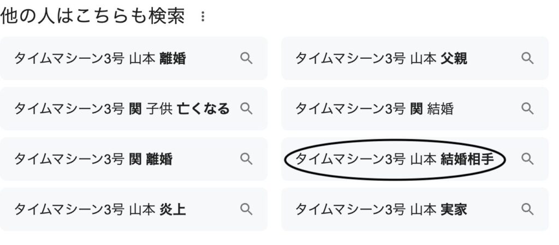559x245 pixels.
Task: Click search icon for 関 子供 亡くなる suggestion
Action: pos(246,108)
